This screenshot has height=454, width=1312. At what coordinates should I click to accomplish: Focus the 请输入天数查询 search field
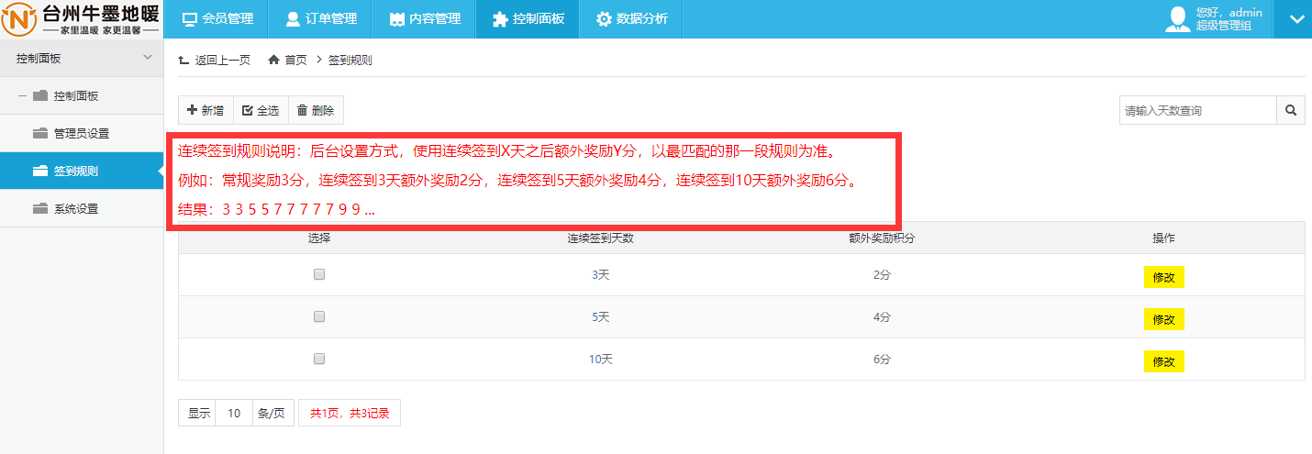1198,110
